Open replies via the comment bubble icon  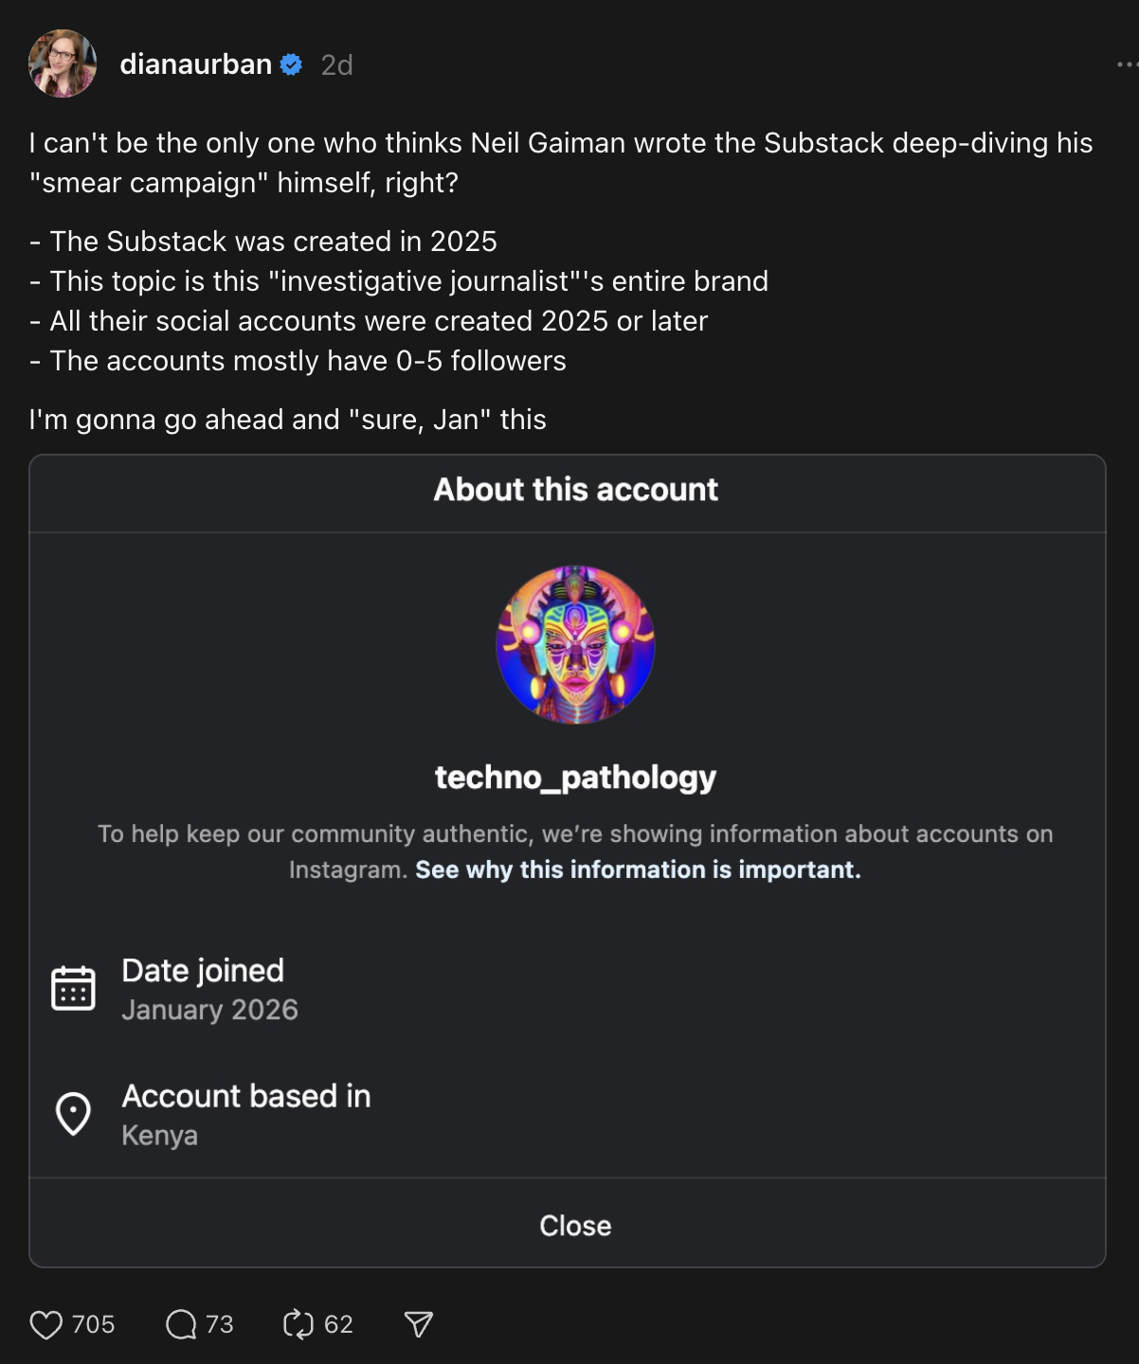click(181, 1324)
